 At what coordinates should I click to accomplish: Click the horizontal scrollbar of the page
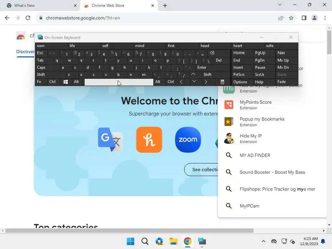(x=129, y=231)
